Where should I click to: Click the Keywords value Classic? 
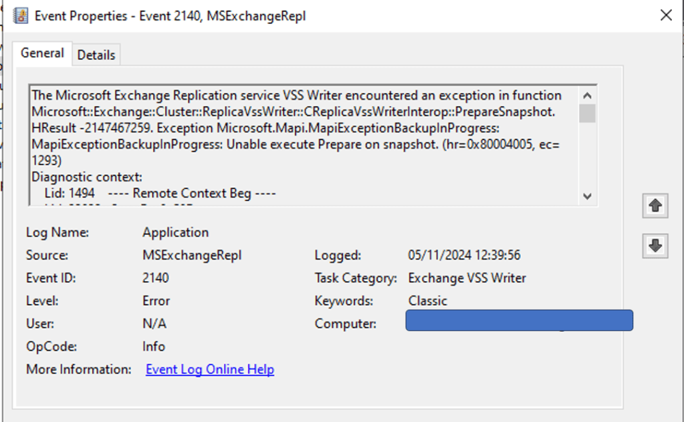(427, 300)
